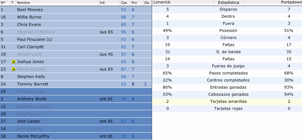Click Tommy Barrett's goals value 2
Screen dimensions: 302x140
pyautogui.click(x=146, y=84)
